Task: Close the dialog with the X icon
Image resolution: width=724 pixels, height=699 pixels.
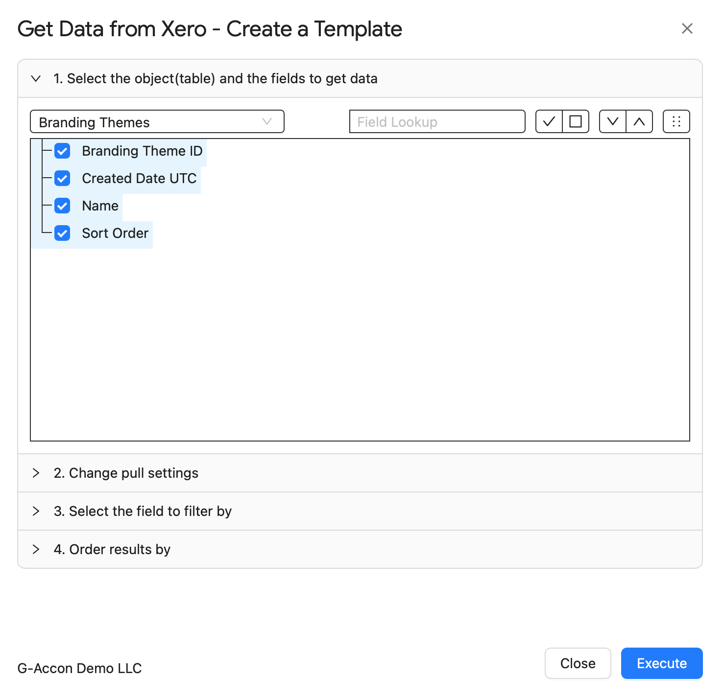Action: pyautogui.click(x=687, y=28)
